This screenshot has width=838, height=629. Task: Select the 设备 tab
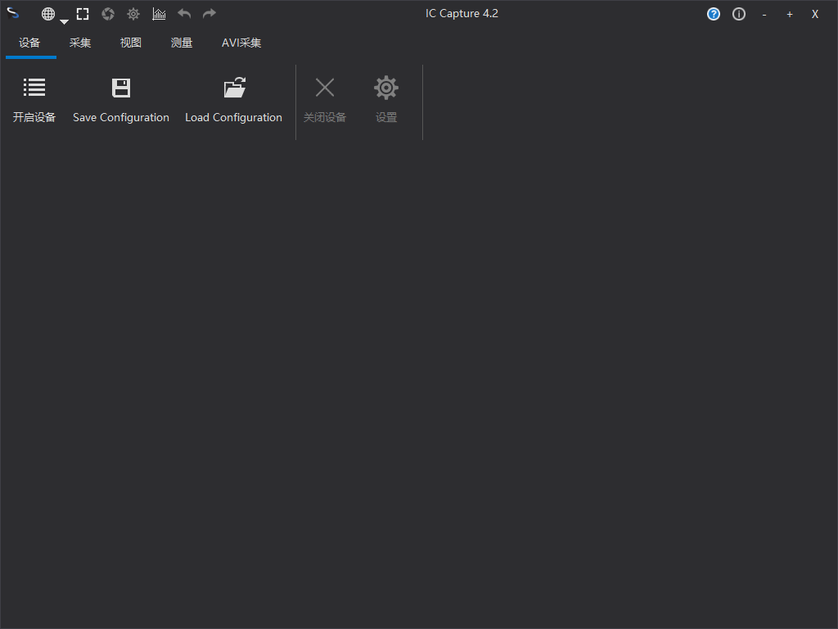point(29,43)
